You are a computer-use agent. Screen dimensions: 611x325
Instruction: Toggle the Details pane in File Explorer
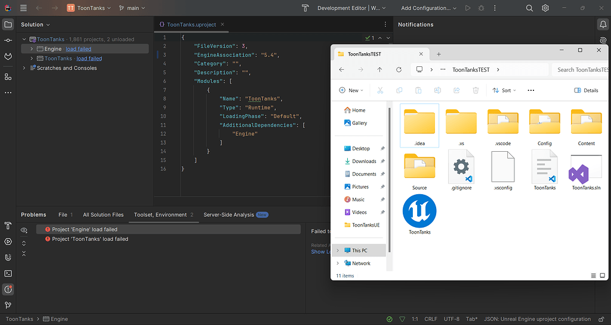586,90
